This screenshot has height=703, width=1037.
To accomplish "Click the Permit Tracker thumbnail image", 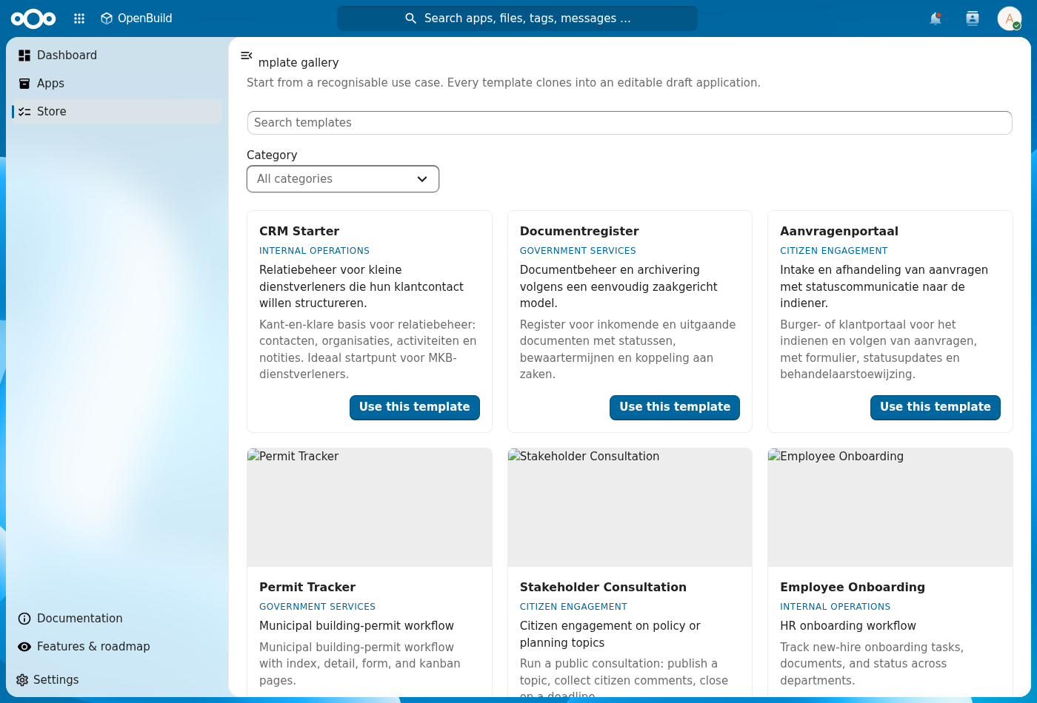I will (370, 508).
